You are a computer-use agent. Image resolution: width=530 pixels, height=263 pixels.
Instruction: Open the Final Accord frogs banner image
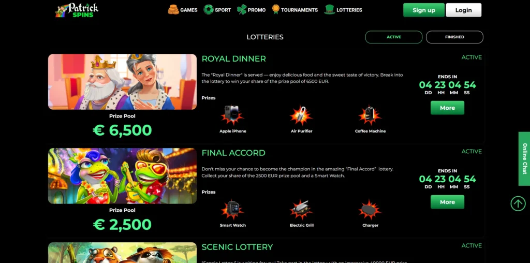pyautogui.click(x=122, y=176)
